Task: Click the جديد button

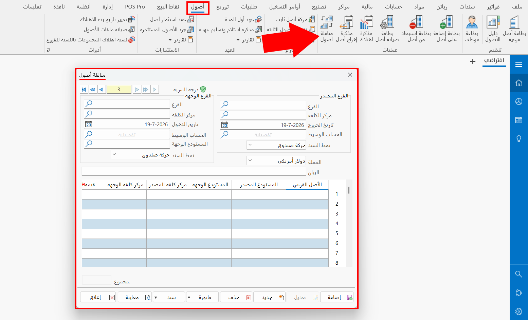Action: tap(270, 297)
